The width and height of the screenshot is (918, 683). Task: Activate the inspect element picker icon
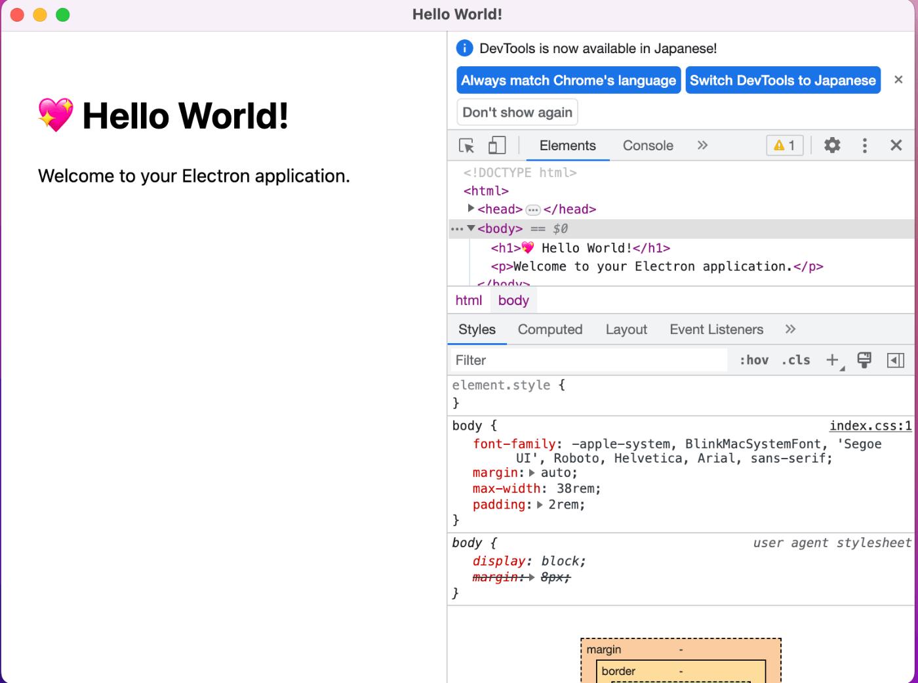pyautogui.click(x=466, y=146)
